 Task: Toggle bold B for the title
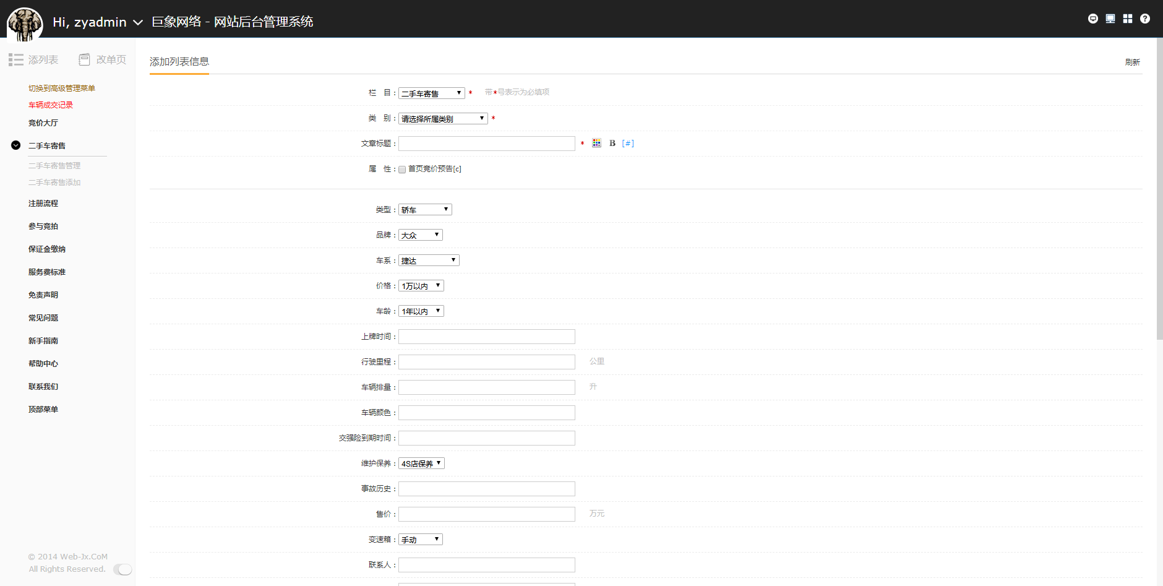[612, 143]
